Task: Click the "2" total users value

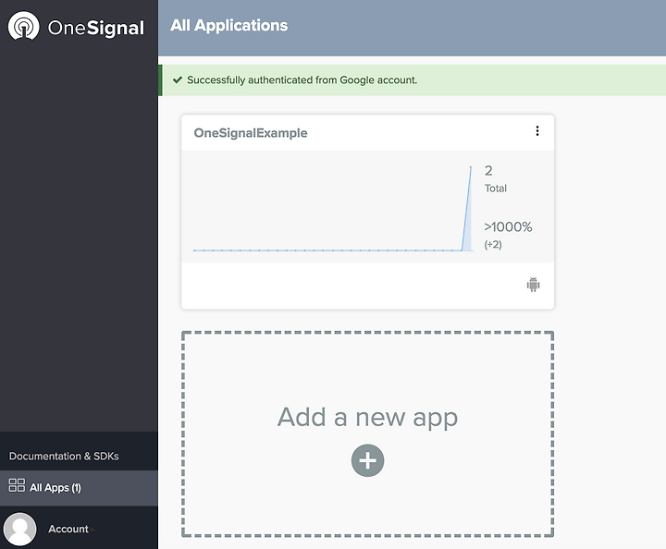Action: [x=488, y=171]
